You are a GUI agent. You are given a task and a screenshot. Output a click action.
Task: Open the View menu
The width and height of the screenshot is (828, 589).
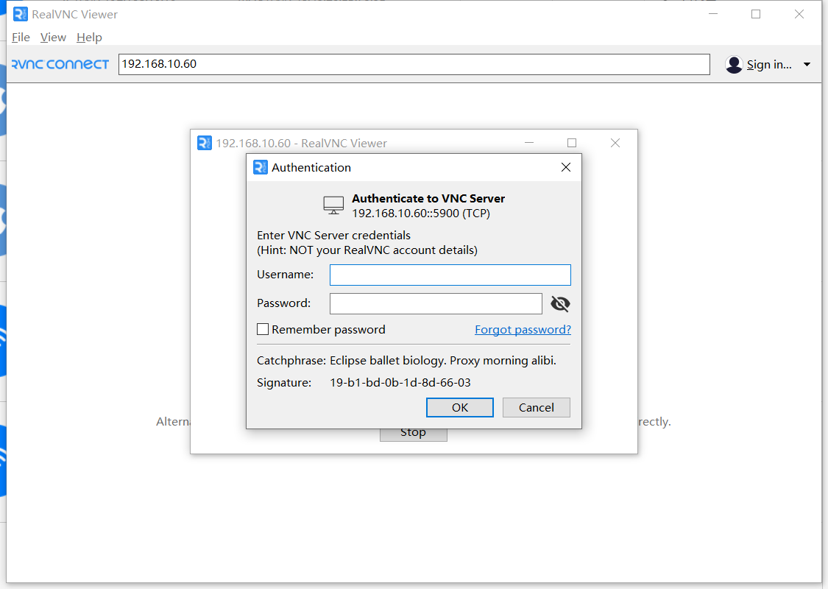coord(53,38)
